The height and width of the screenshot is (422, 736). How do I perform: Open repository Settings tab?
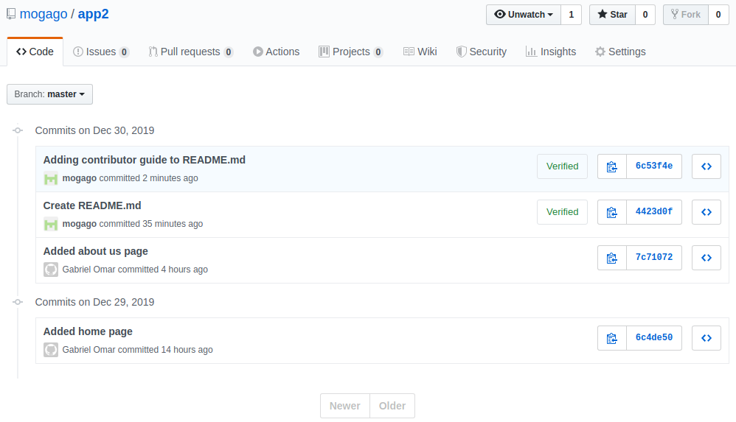click(x=620, y=52)
